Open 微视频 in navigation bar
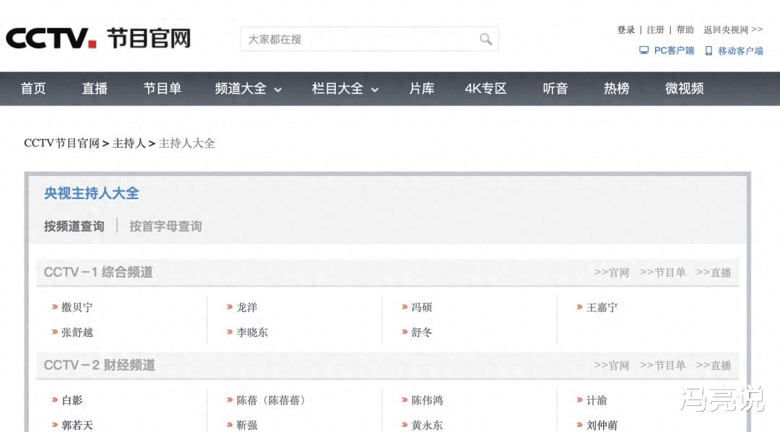Screen dimensions: 780x432 pyautogui.click(x=685, y=89)
